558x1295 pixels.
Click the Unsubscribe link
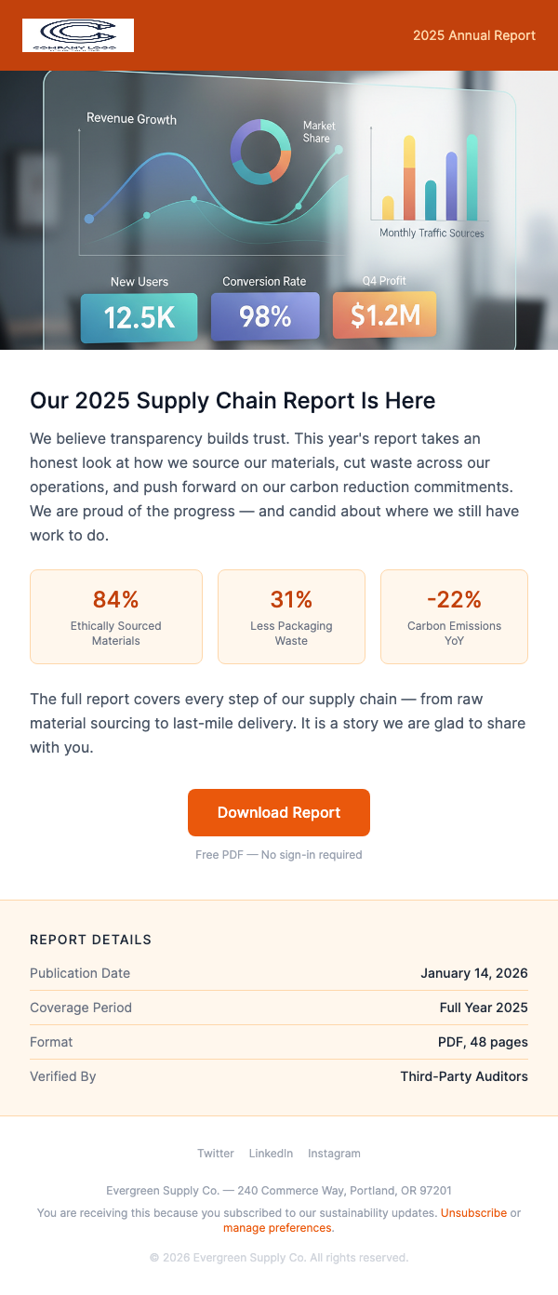click(474, 1212)
